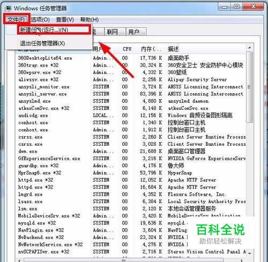Click the 83,396 K memory value
The width and height of the screenshot is (268, 262).
point(151,94)
